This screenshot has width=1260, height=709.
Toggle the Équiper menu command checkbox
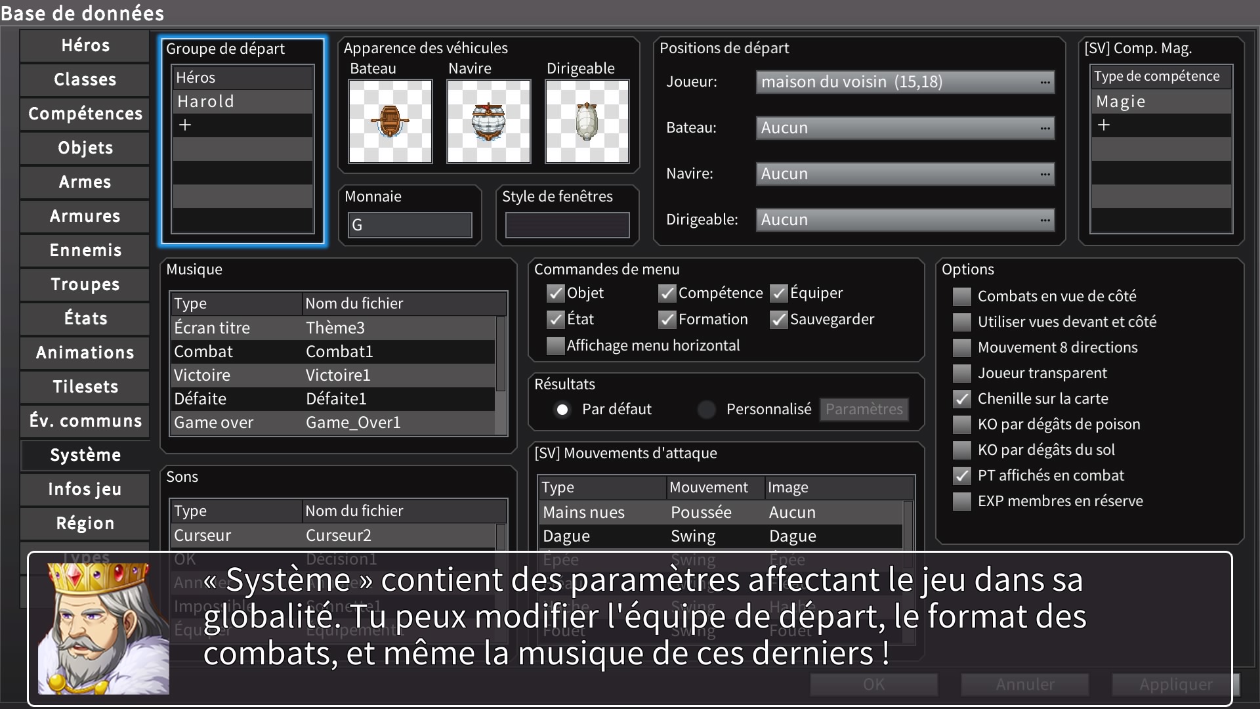[x=779, y=293]
